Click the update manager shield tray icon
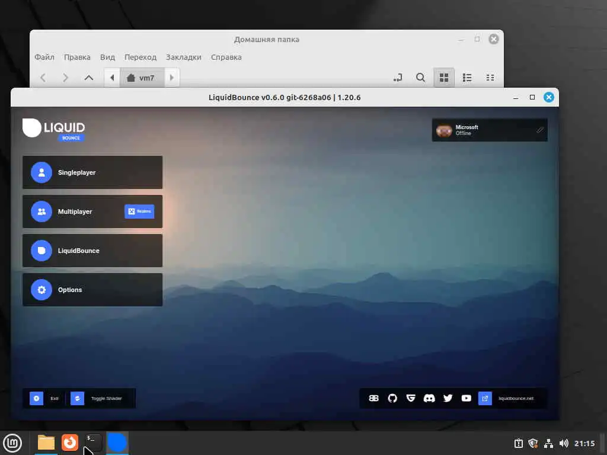 click(x=533, y=443)
